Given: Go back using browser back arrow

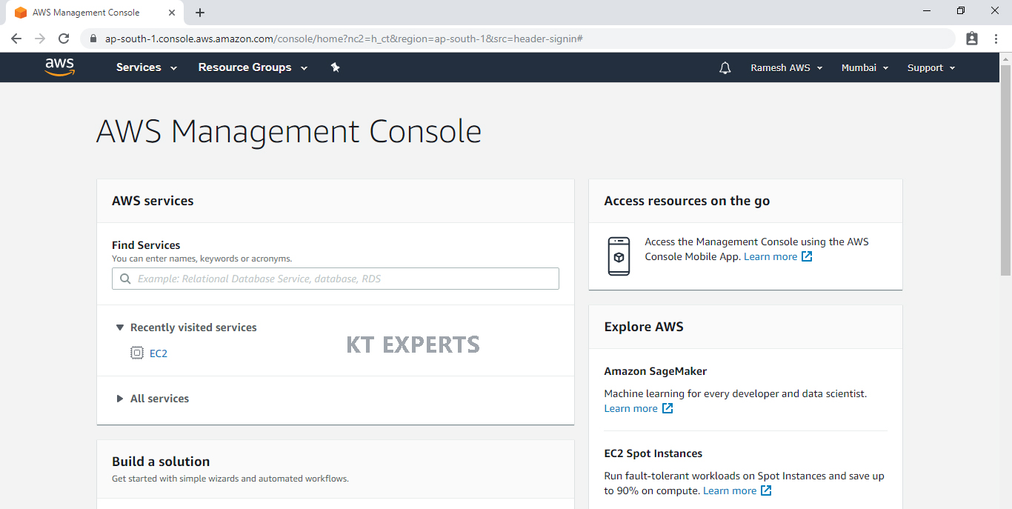Looking at the screenshot, I should coord(16,39).
